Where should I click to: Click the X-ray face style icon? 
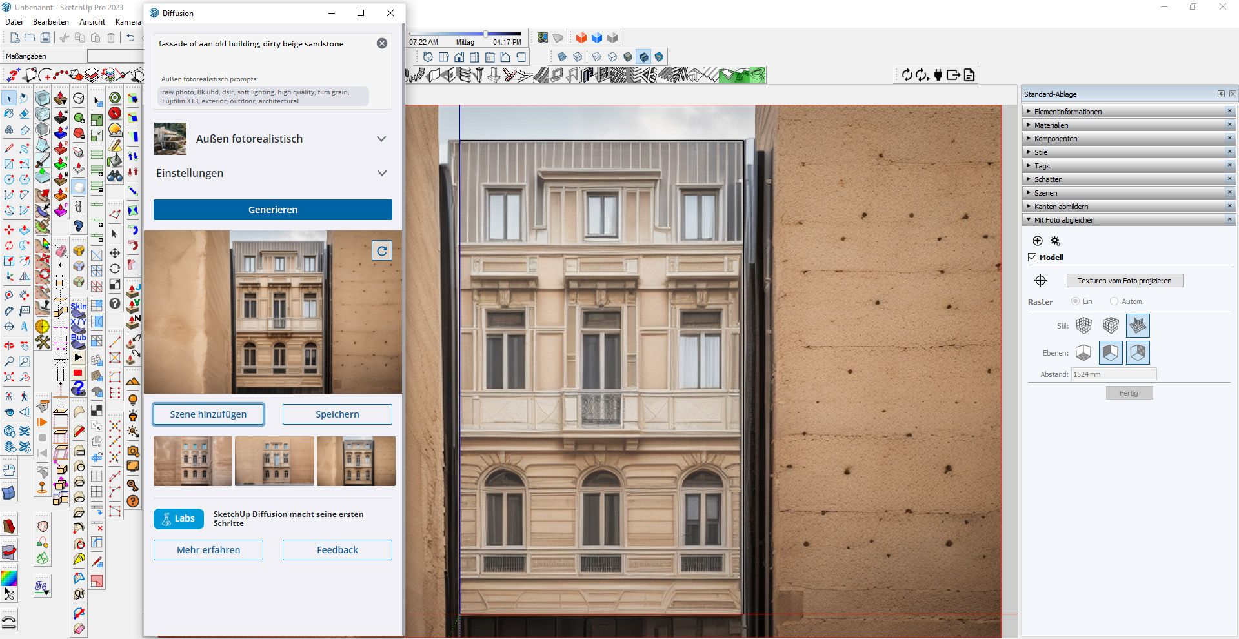coord(561,57)
